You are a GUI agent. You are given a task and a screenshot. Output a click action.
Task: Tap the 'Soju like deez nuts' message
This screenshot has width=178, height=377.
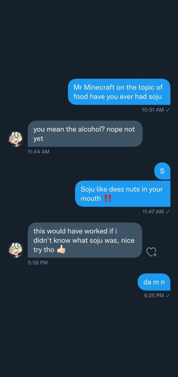click(123, 194)
